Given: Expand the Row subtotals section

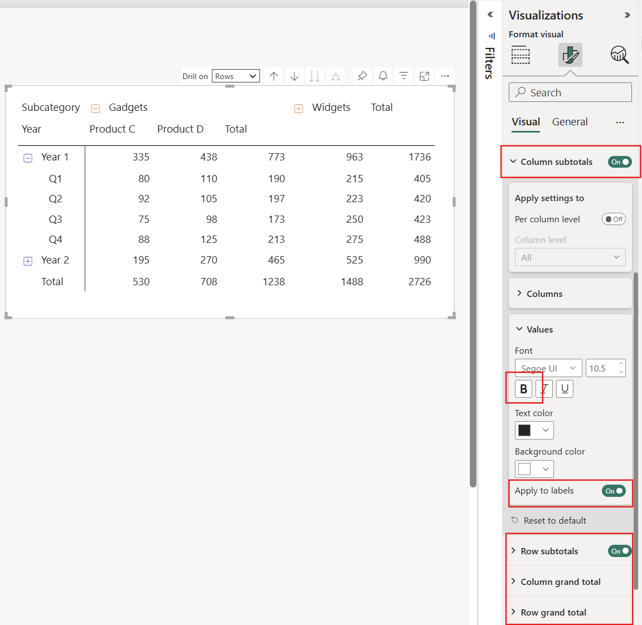Looking at the screenshot, I should tap(513, 550).
